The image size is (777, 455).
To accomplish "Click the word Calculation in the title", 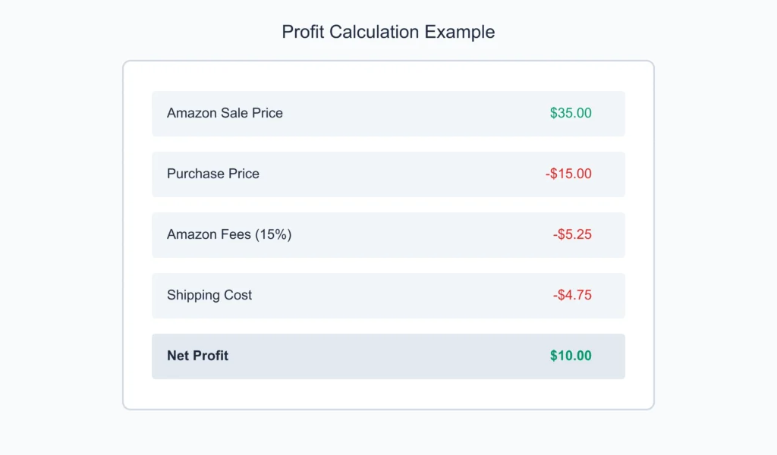I will click(374, 32).
